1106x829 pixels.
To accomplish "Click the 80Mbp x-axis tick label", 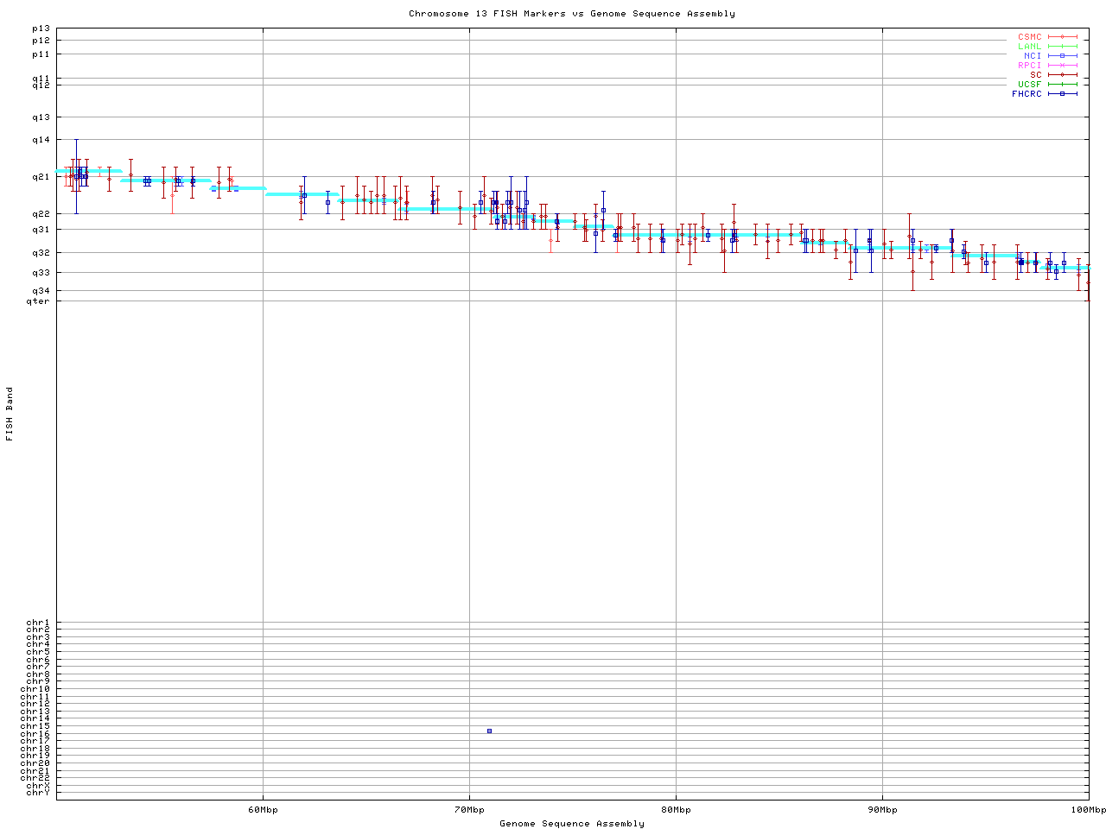I will pos(676,810).
